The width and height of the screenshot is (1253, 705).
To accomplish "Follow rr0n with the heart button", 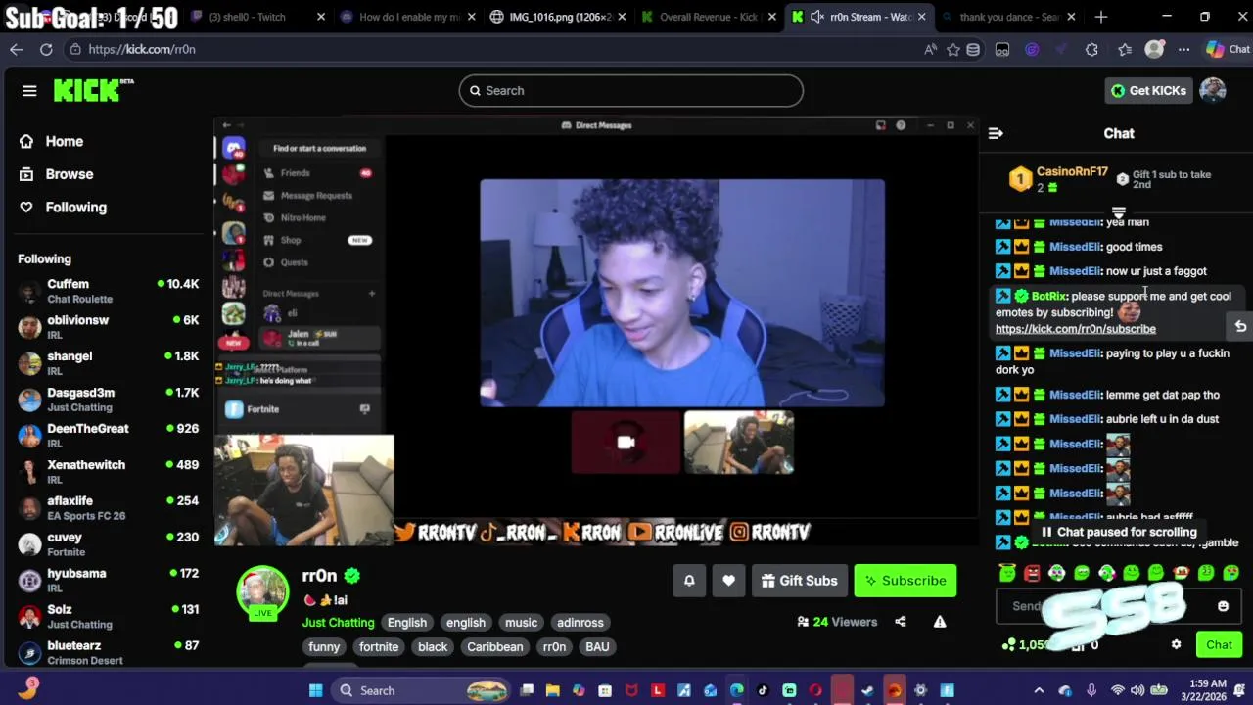I will 728,581.
